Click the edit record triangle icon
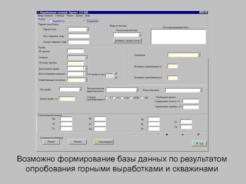 (x=183, y=135)
